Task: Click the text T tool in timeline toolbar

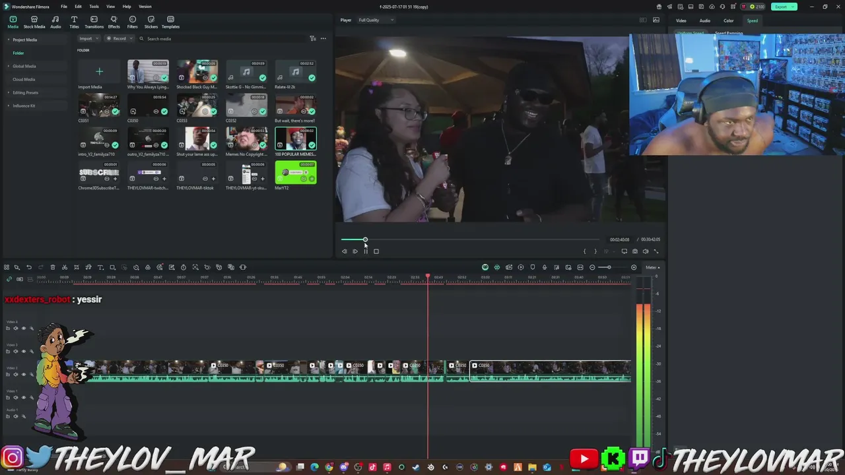Action: pos(100,267)
